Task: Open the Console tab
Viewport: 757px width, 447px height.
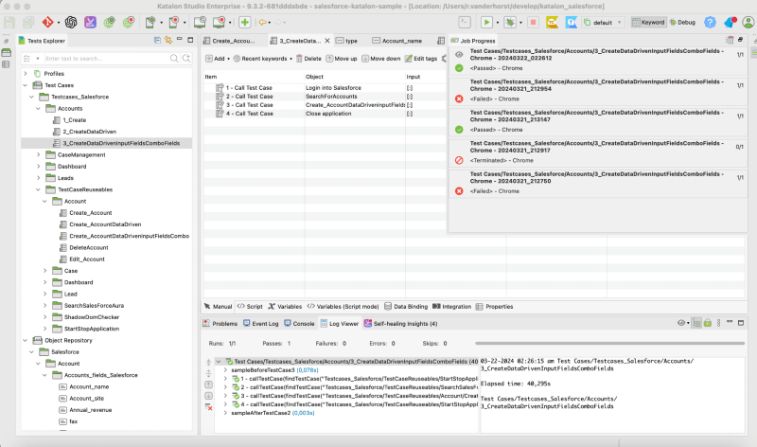Action: coord(299,323)
